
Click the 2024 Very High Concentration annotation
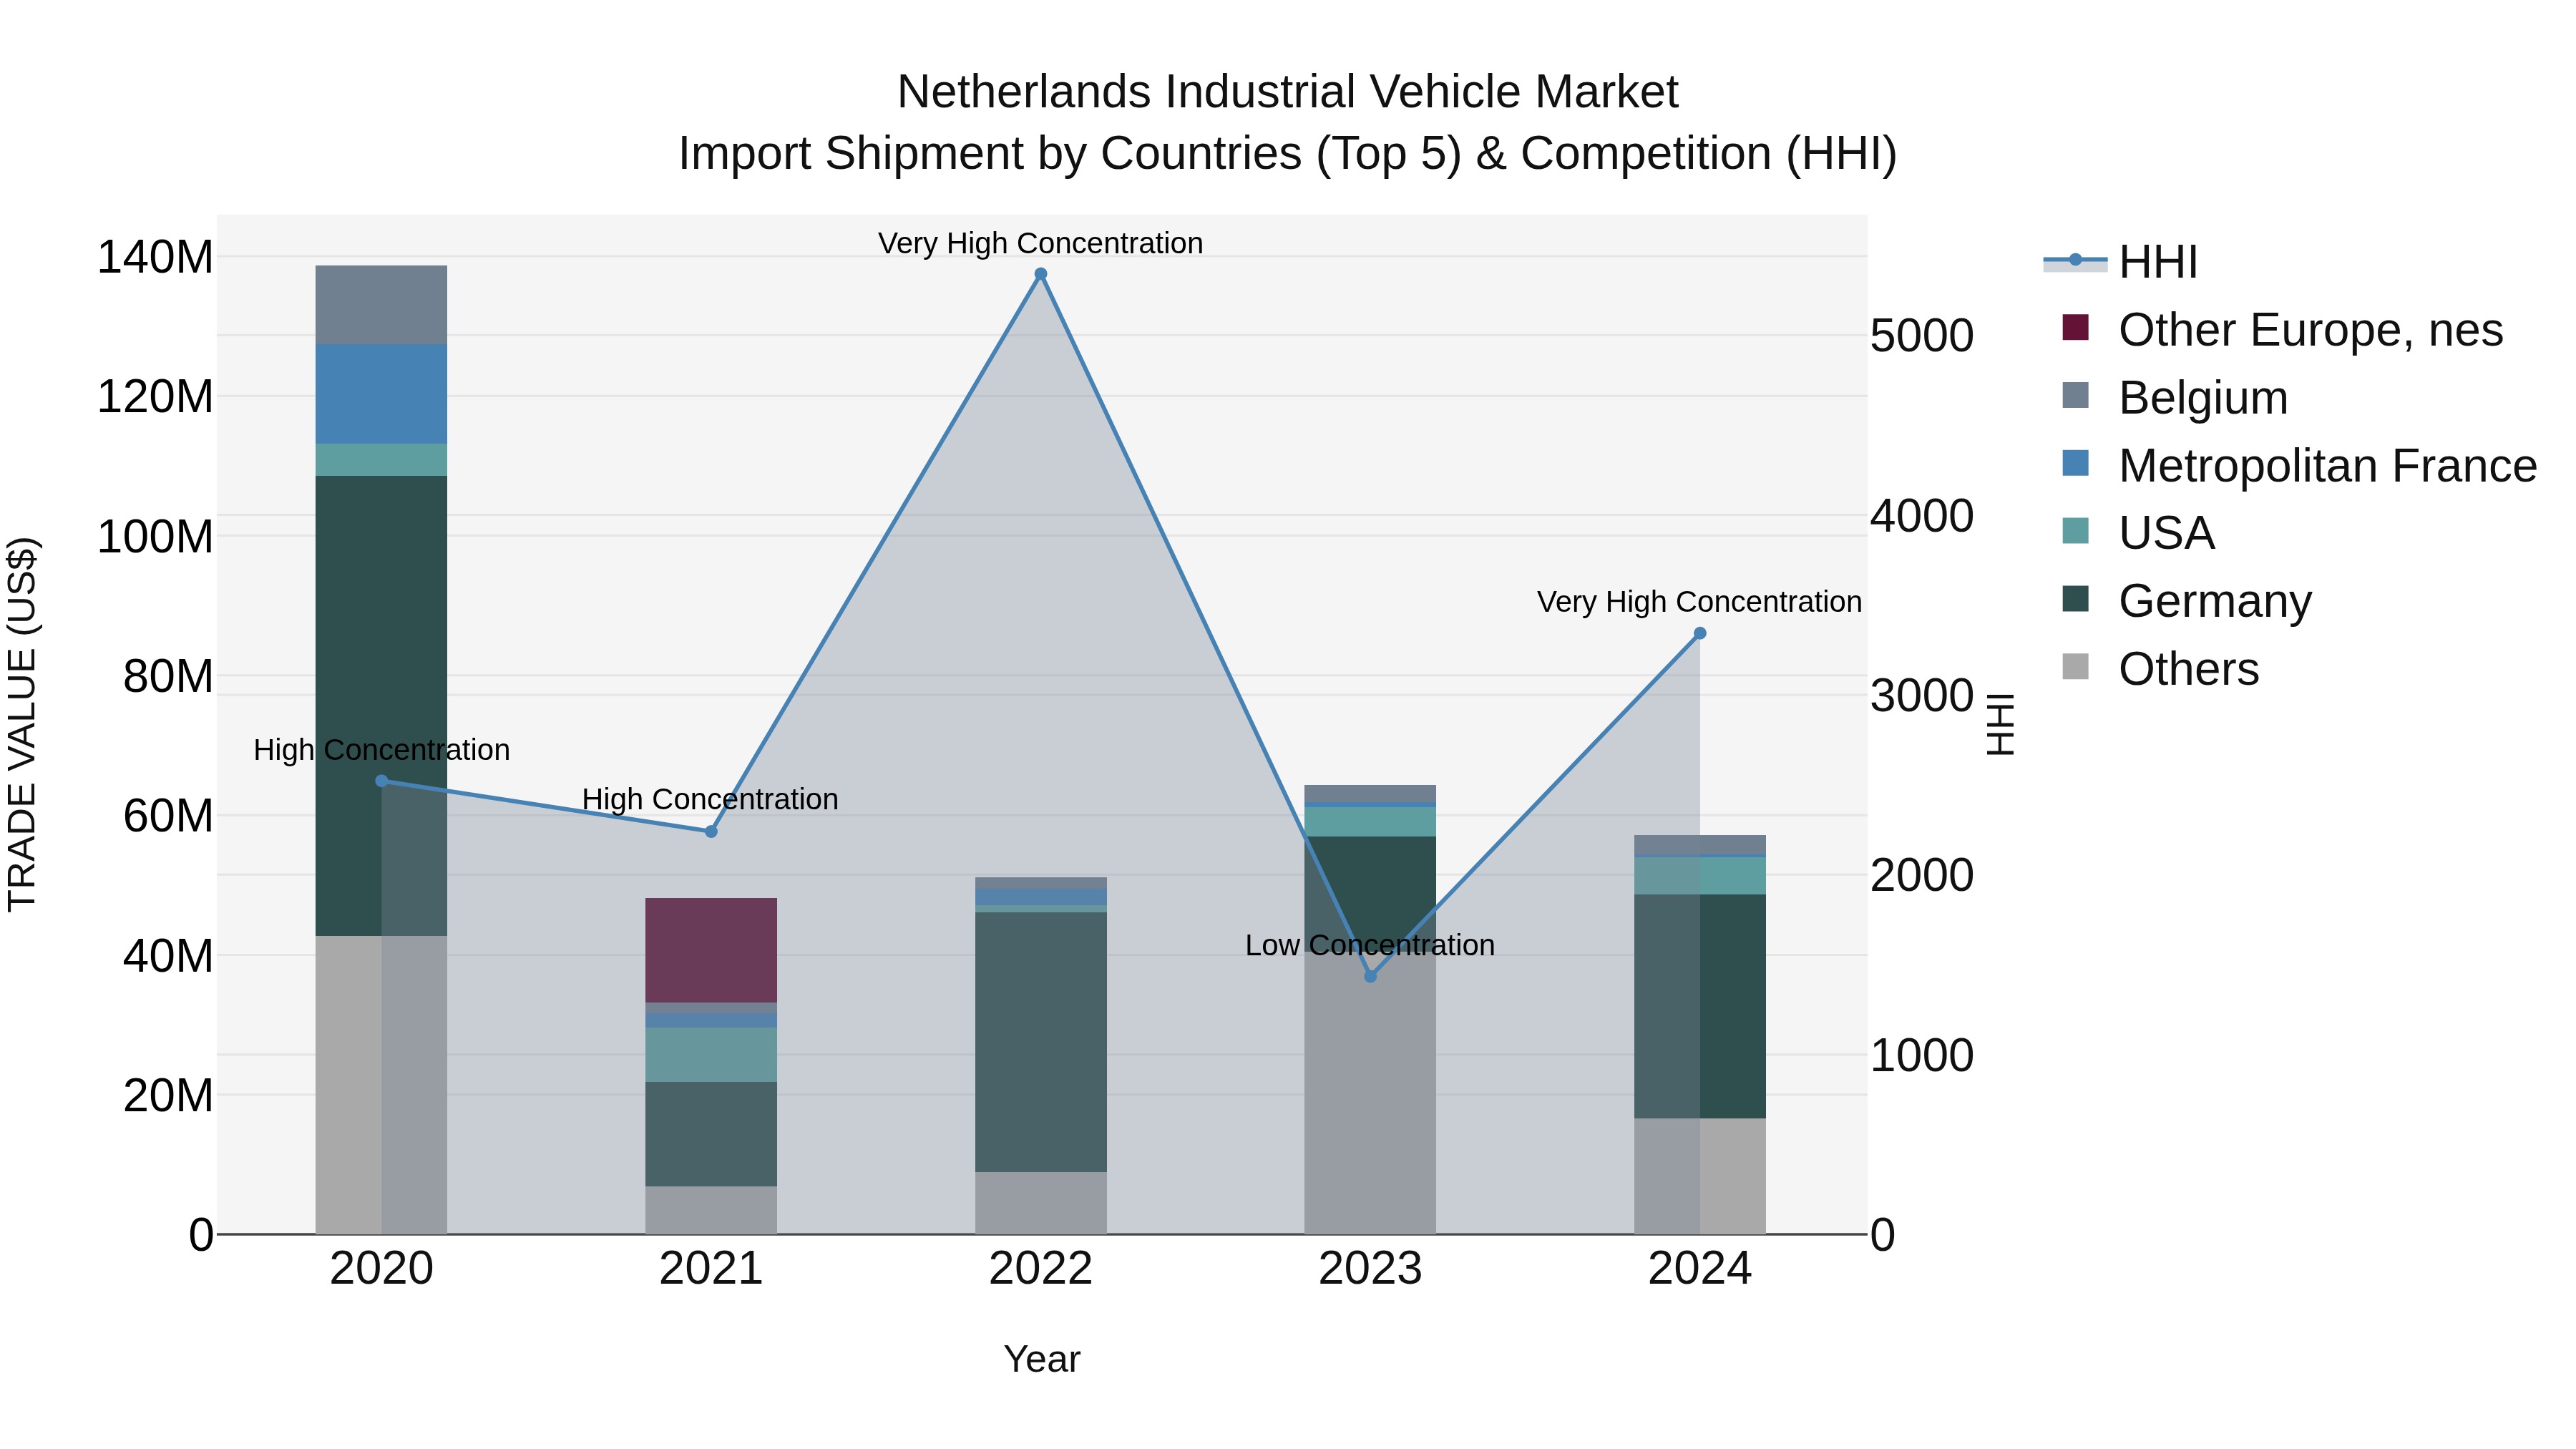tap(1699, 602)
